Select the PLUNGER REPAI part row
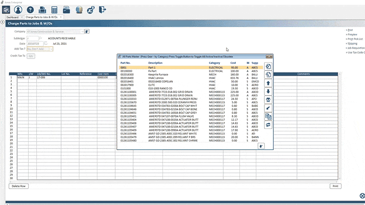Viewport: 365px width, 205px height. 191,99
